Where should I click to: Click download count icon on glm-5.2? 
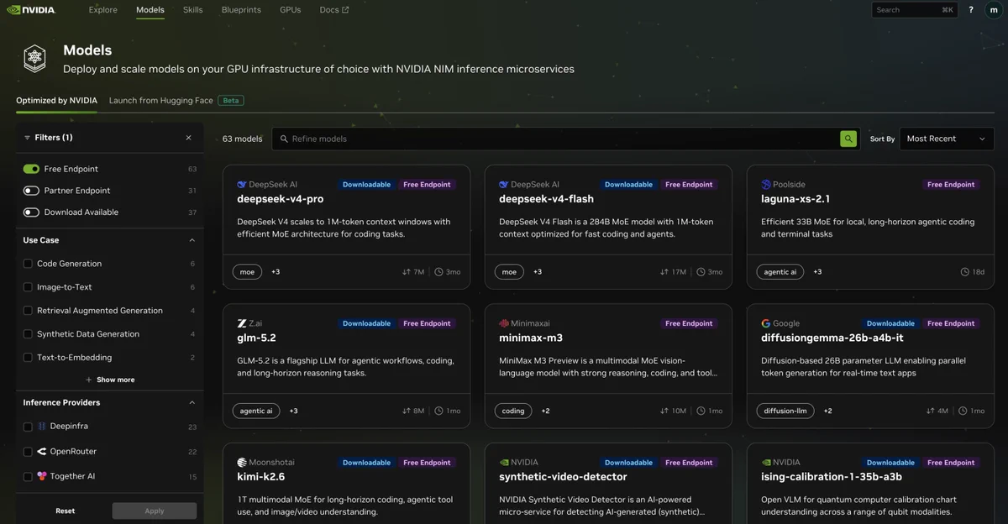(407, 411)
